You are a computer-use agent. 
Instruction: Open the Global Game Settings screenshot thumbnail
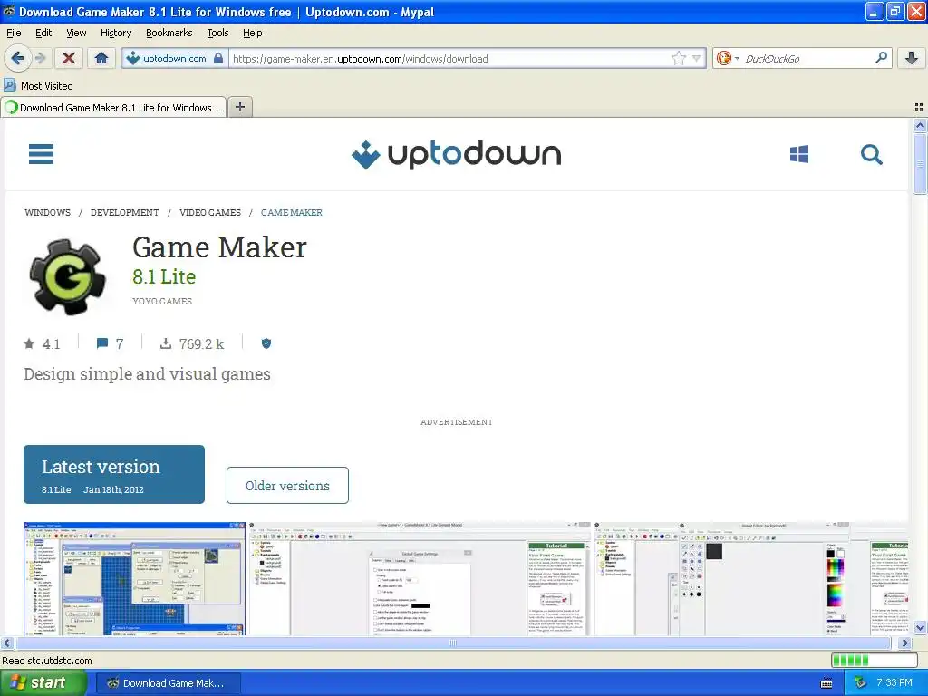point(420,579)
